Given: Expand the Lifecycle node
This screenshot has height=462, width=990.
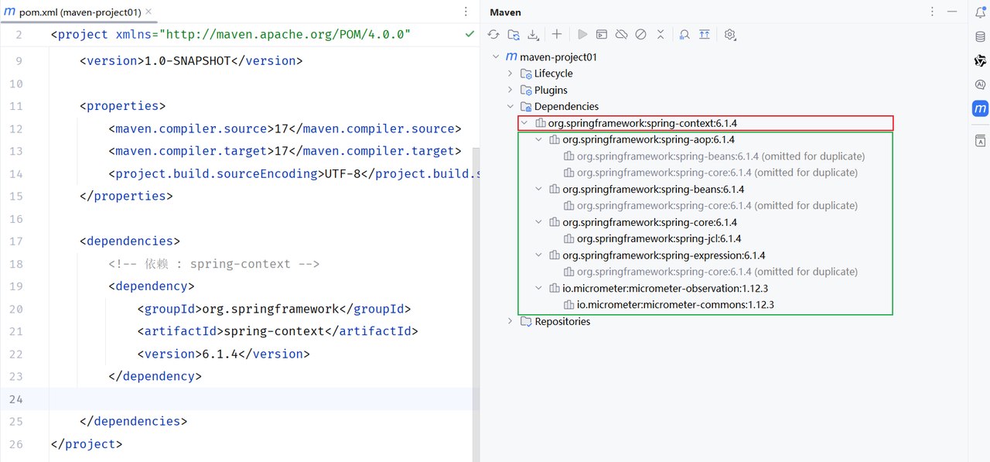Looking at the screenshot, I should click(510, 74).
